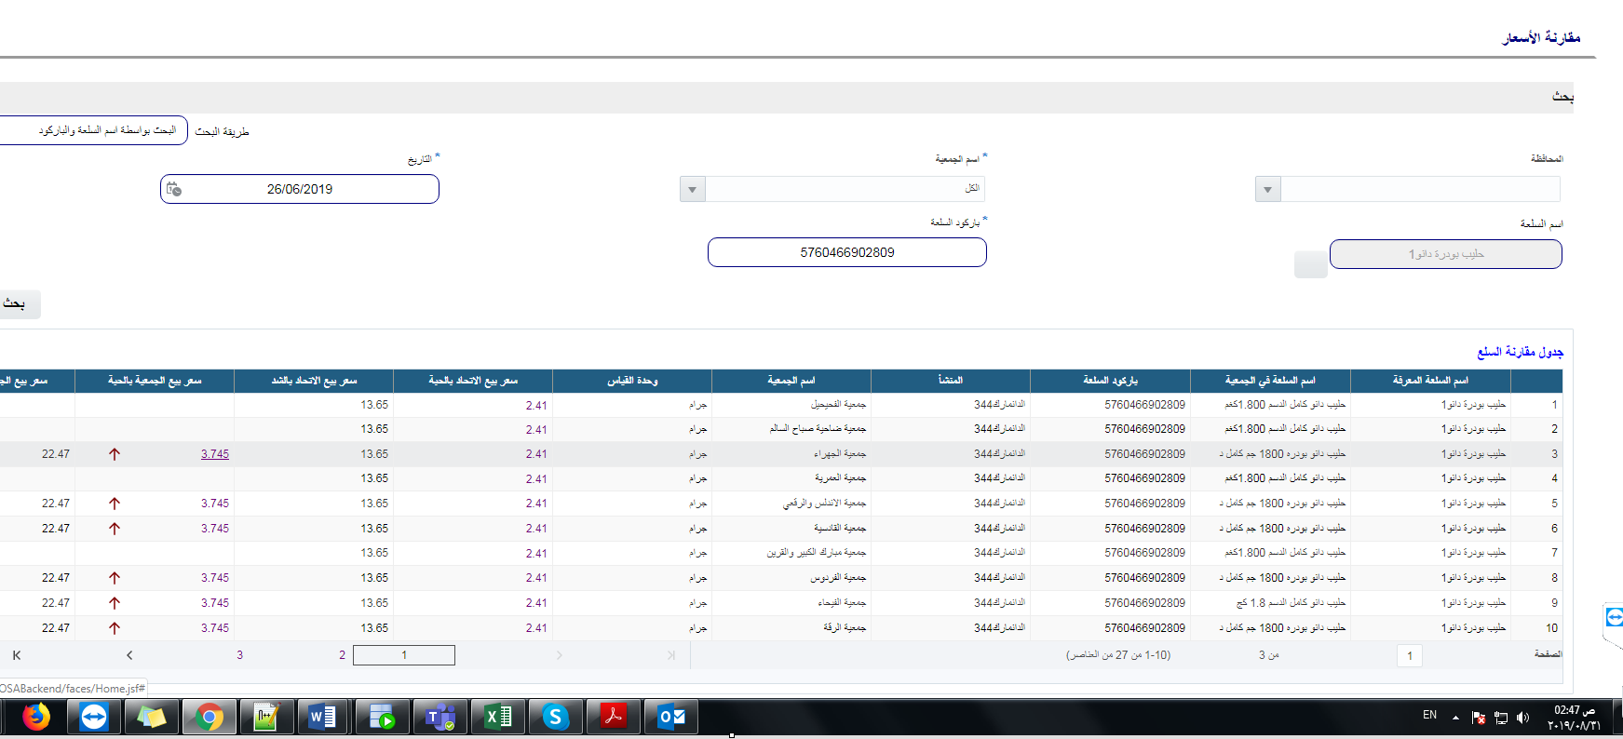Open the 3.745 price link in row 5

coord(214,504)
